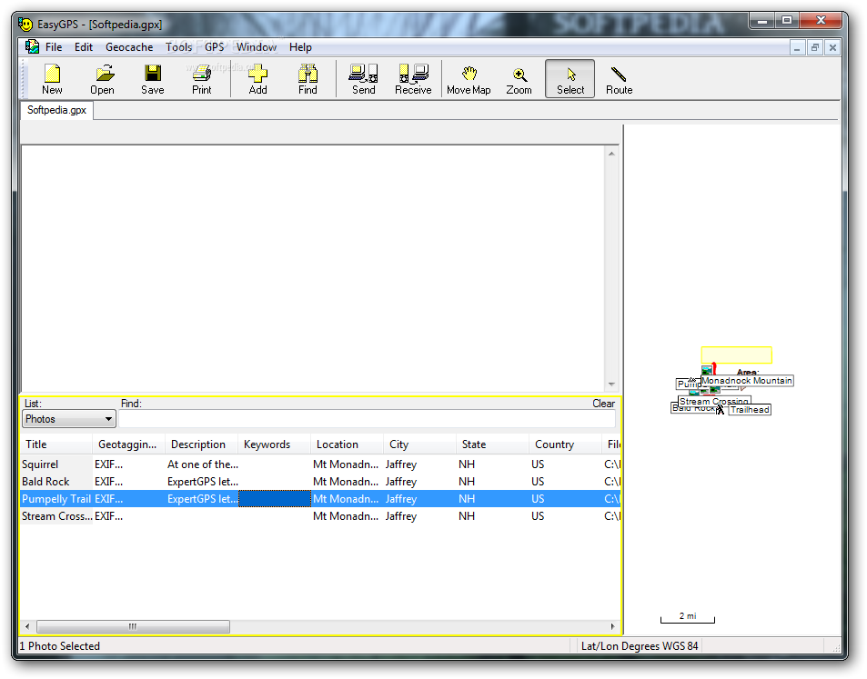Expand the Photos list dropdown
This screenshot has height=679, width=867.
tap(69, 419)
